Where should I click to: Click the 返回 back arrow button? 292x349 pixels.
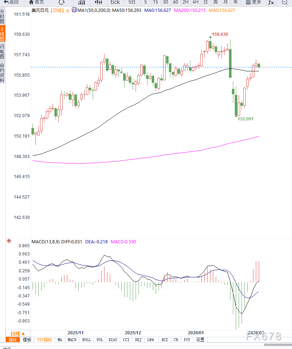pos(11,2)
